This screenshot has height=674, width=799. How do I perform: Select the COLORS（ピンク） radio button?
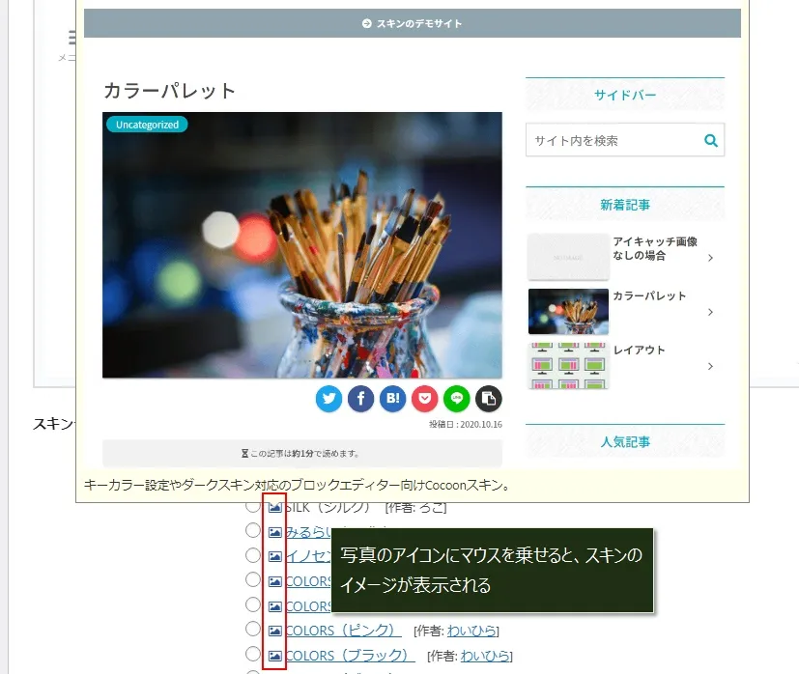(253, 630)
